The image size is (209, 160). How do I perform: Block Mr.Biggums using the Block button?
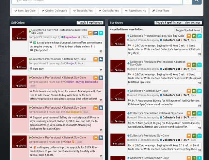[86, 112]
